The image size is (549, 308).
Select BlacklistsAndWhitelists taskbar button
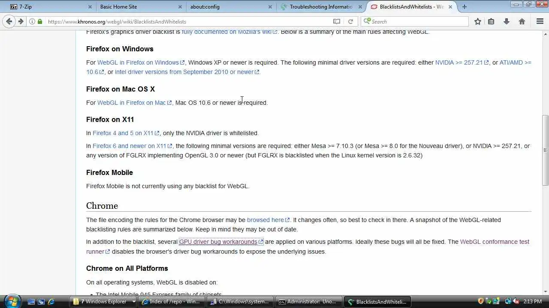(377, 302)
